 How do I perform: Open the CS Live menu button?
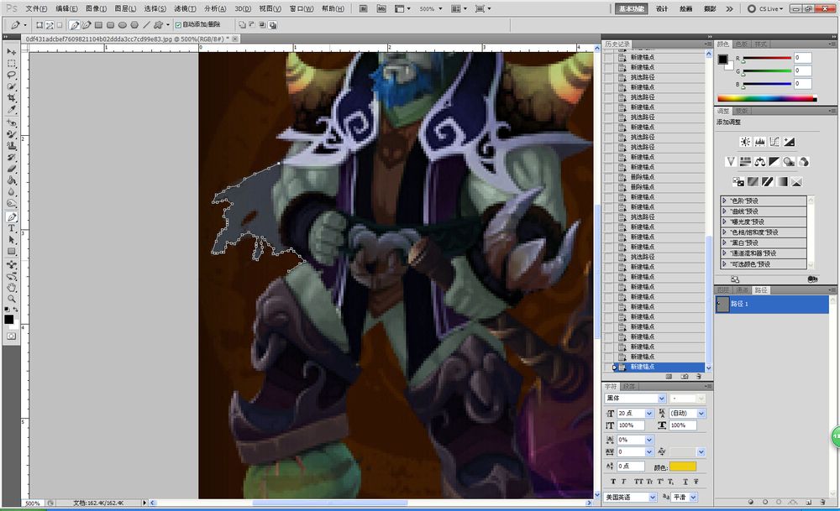coord(766,8)
